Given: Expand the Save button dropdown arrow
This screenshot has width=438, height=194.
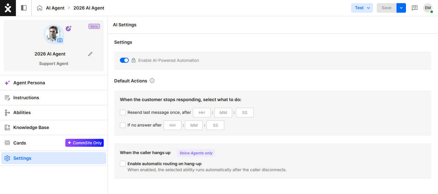Looking at the screenshot, I should point(401,8).
